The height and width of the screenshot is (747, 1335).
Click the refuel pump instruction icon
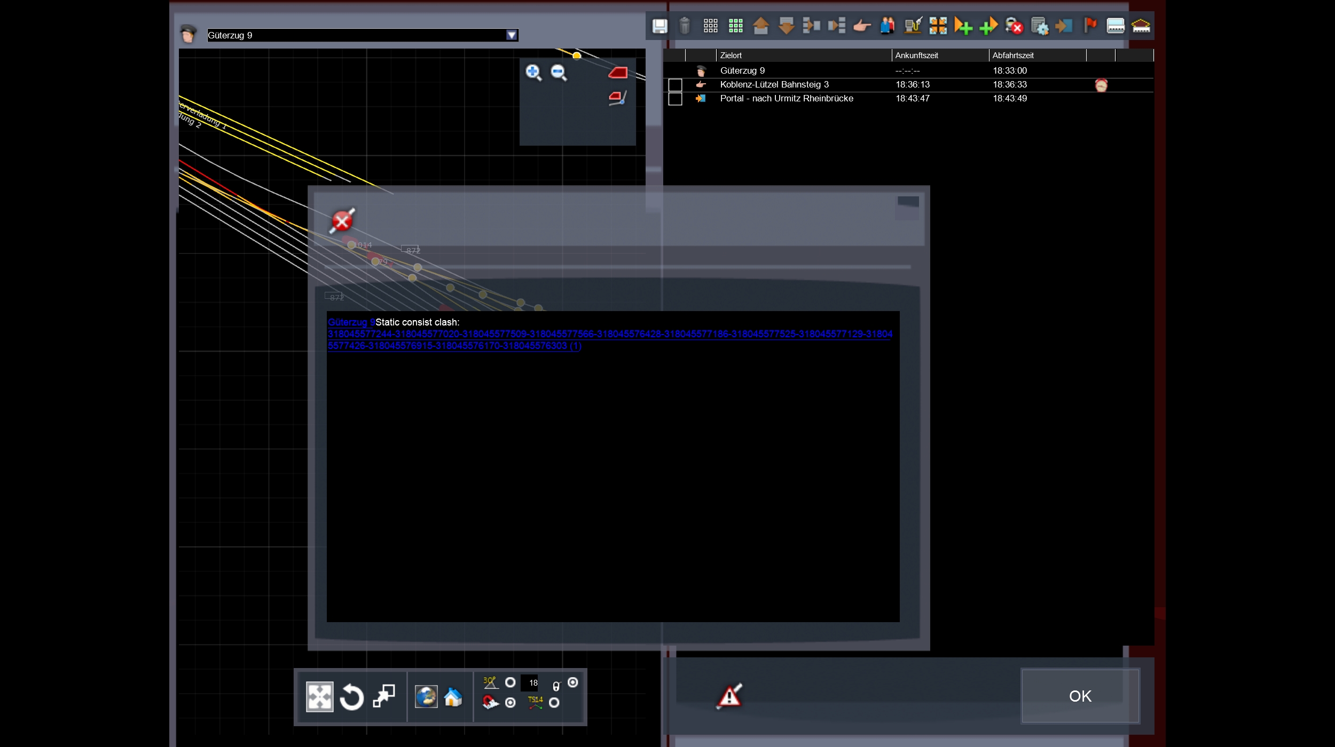[913, 26]
